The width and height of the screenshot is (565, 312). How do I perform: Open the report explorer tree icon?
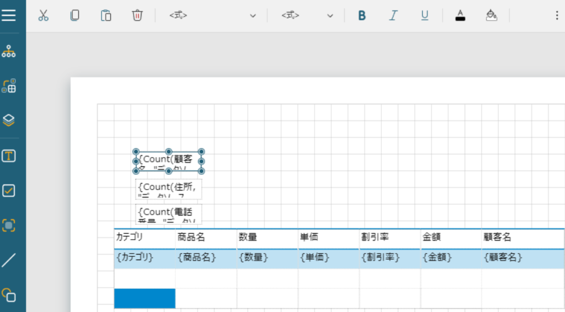coord(9,52)
